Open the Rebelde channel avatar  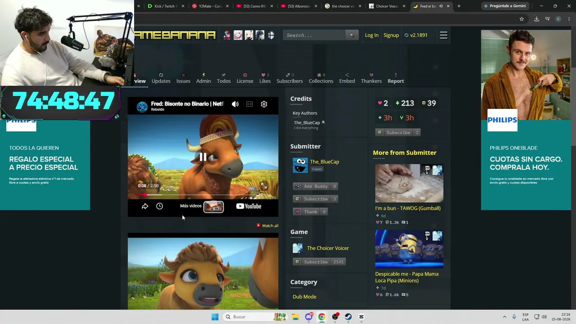(142, 106)
